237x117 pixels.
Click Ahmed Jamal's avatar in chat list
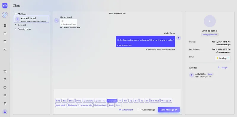click(x=18, y=19)
